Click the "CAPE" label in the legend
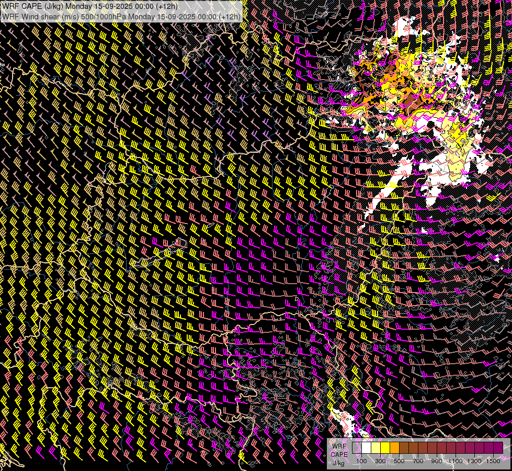This screenshot has width=512, height=471. coord(339,454)
